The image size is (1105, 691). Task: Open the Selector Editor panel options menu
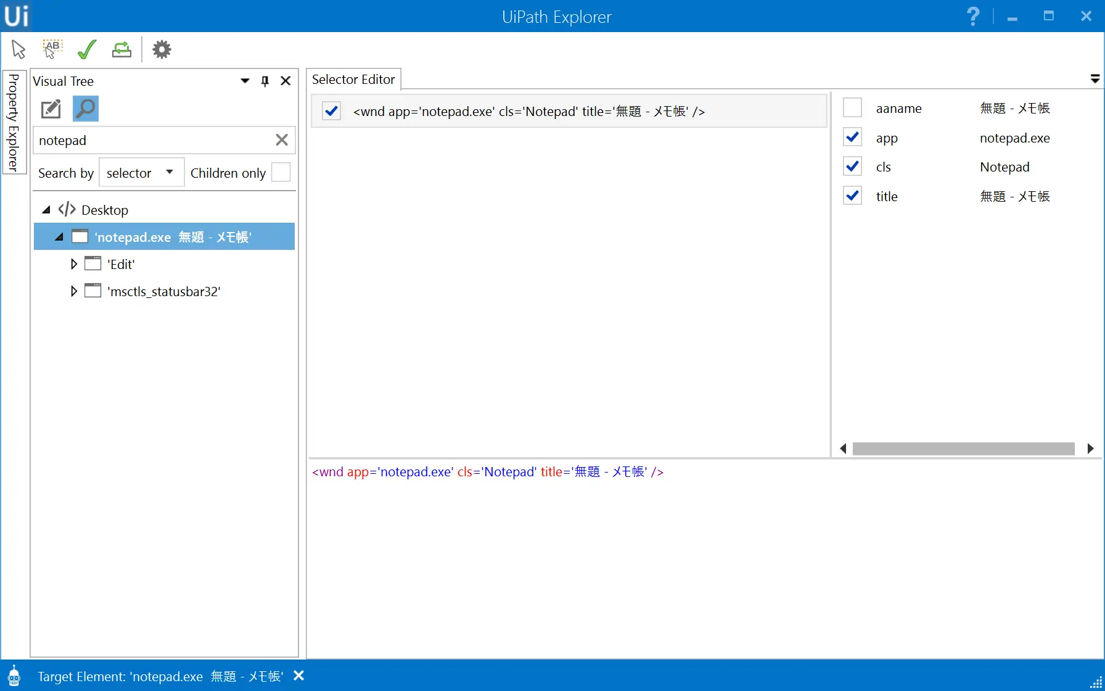pyautogui.click(x=1095, y=79)
